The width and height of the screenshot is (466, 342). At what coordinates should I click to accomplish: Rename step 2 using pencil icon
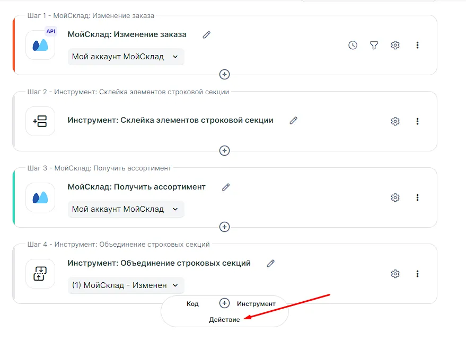[294, 120]
